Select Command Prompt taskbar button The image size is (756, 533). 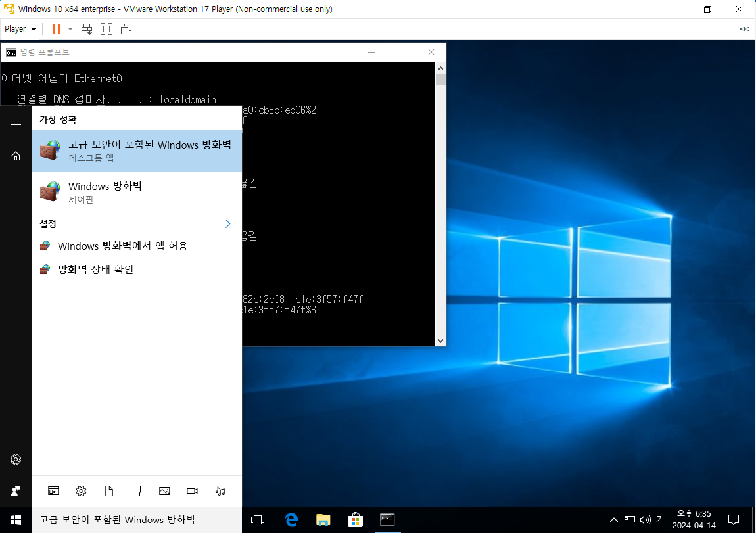[388, 519]
